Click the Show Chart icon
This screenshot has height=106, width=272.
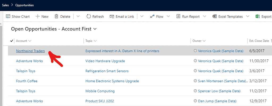click(x=8, y=16)
